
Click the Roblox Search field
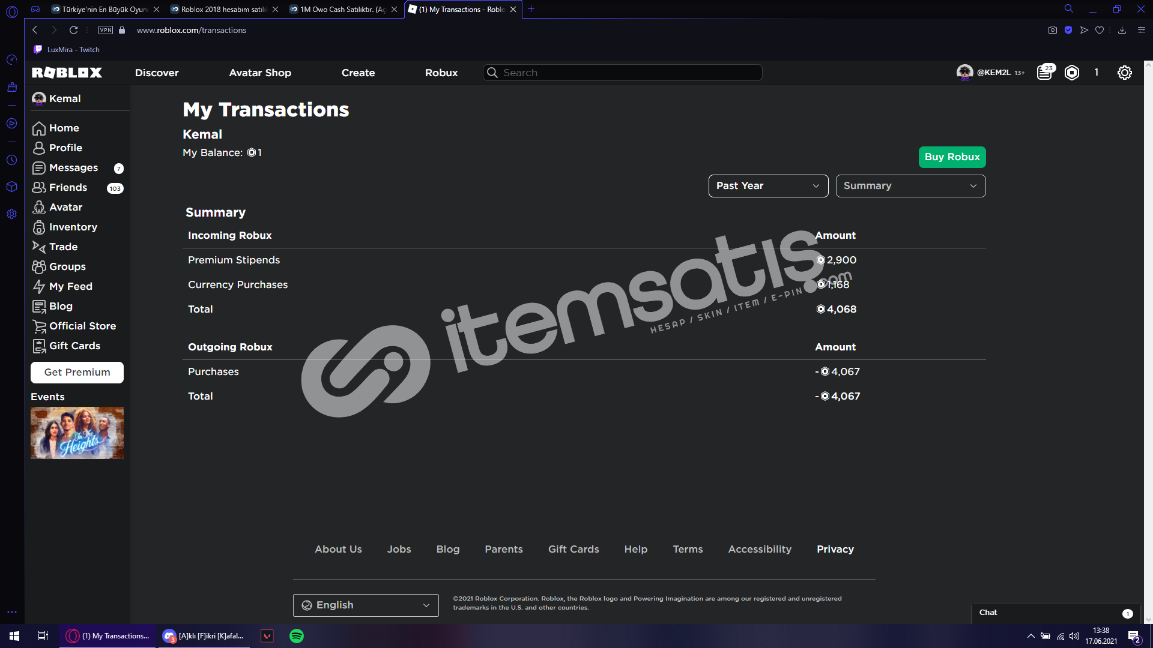(622, 73)
